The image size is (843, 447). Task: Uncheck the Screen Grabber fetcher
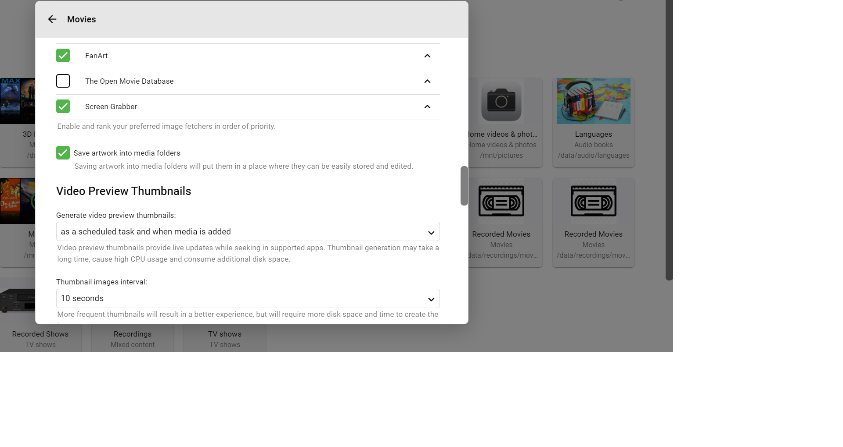63,106
